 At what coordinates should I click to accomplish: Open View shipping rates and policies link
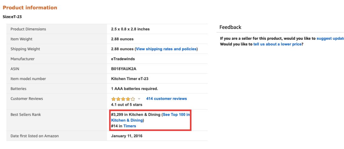point(166,49)
